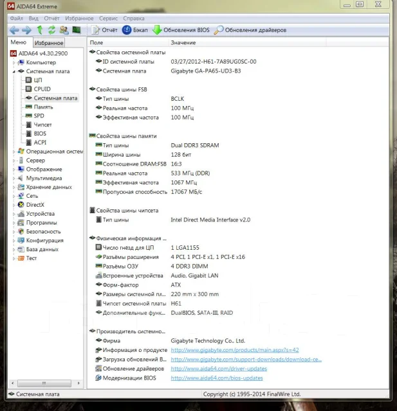The width and height of the screenshot is (397, 411).
Task: Click the Конфигурация icon in tree
Action: tap(21, 241)
